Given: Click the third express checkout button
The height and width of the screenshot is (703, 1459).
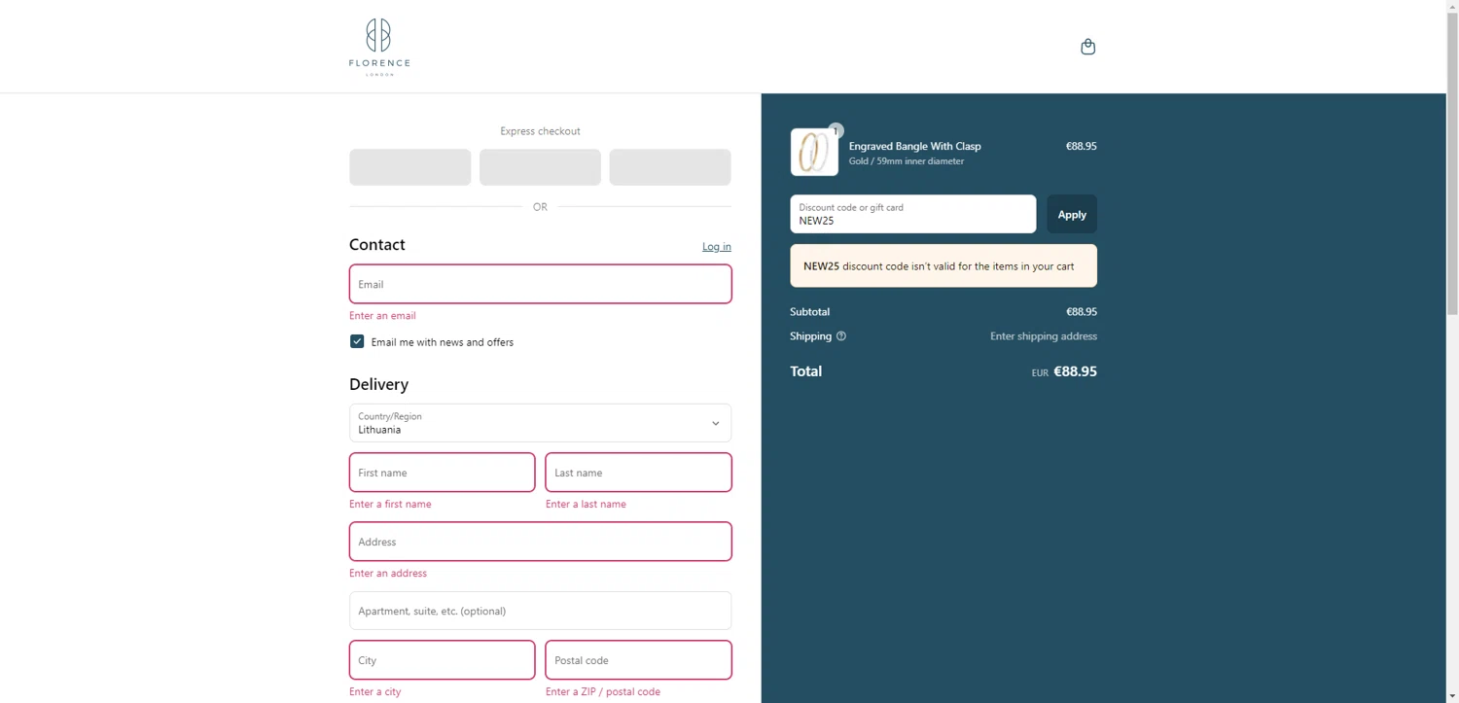Looking at the screenshot, I should pos(670,167).
